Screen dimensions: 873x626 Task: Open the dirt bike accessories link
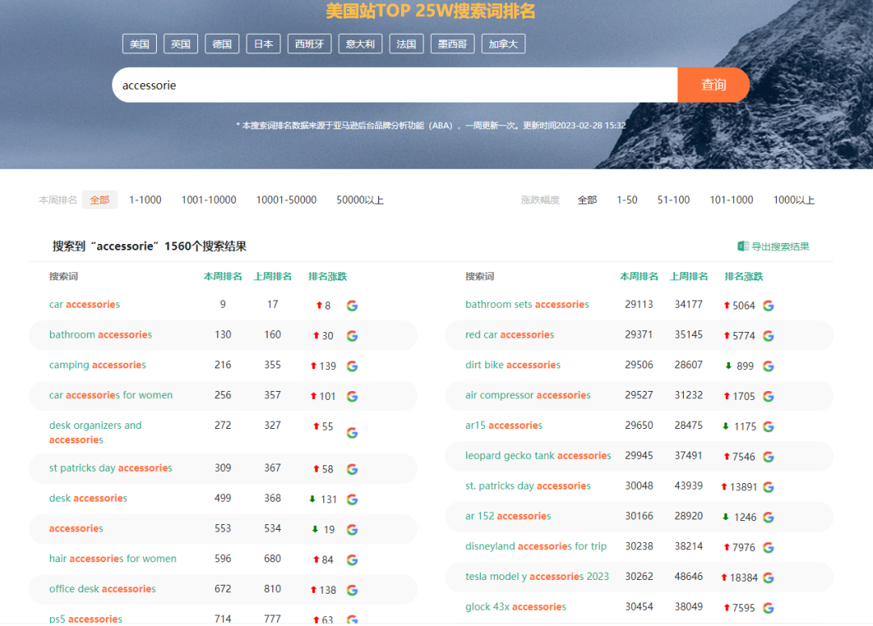coord(512,364)
